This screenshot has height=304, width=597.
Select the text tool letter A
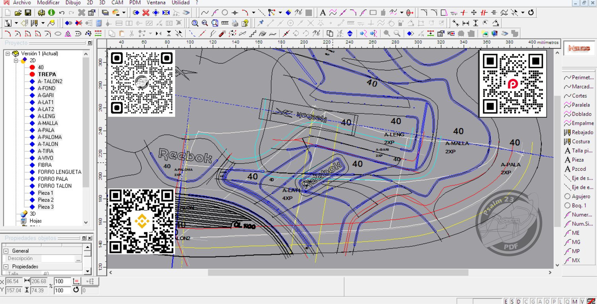click(x=323, y=13)
